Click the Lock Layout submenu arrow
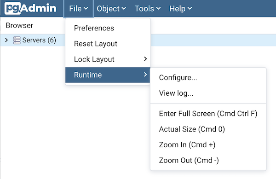 (x=145, y=59)
